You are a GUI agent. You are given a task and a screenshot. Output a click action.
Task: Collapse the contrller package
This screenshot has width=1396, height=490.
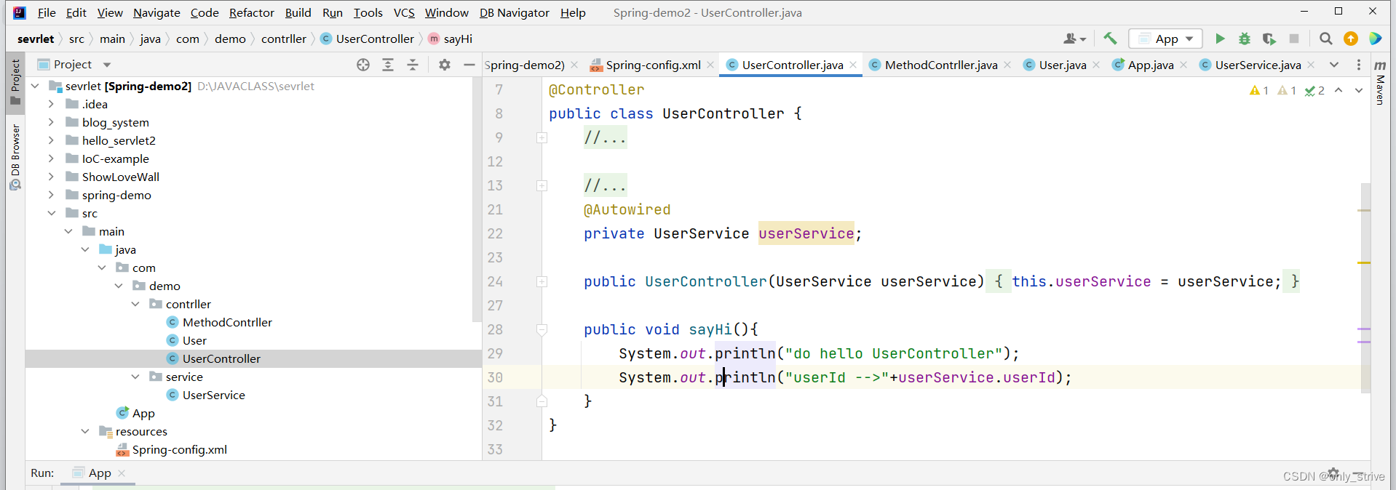(135, 304)
